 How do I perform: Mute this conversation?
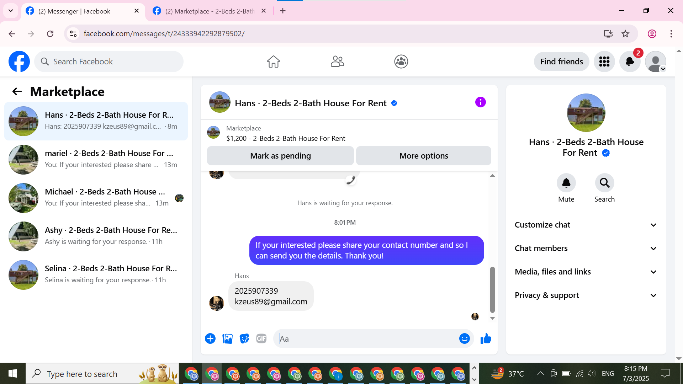tap(566, 183)
